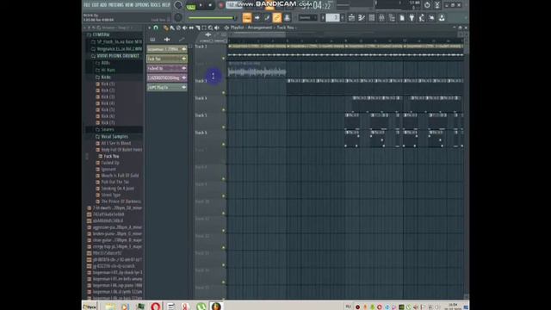The width and height of the screenshot is (551, 310).
Task: Select Track 3 header label
Action: [201, 81]
